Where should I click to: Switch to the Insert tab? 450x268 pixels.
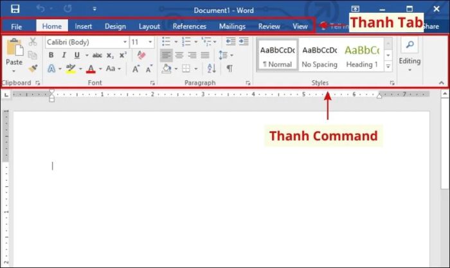tap(83, 26)
